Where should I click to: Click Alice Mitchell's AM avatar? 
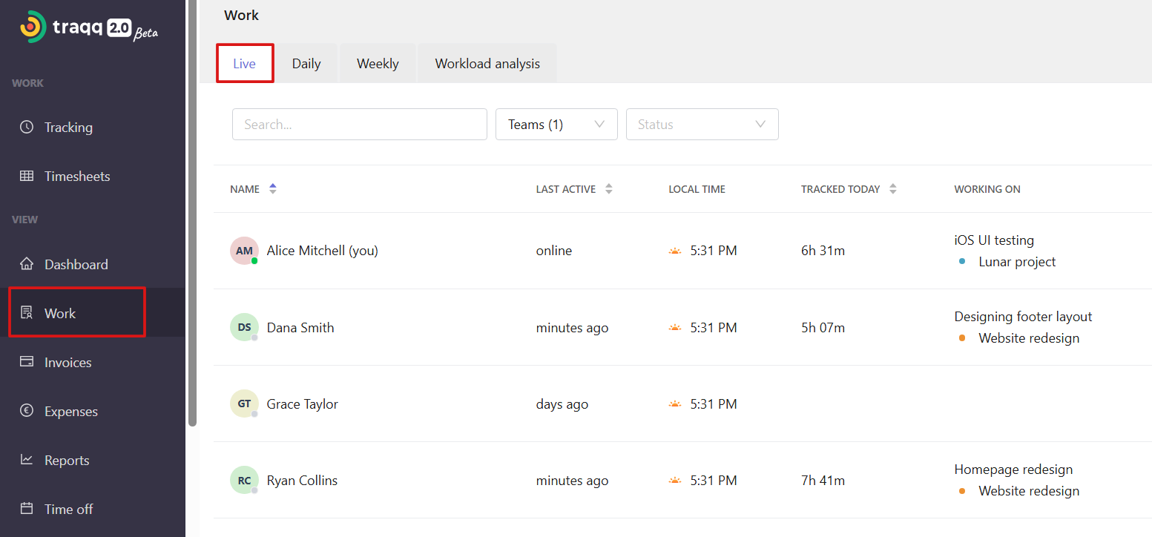[244, 251]
